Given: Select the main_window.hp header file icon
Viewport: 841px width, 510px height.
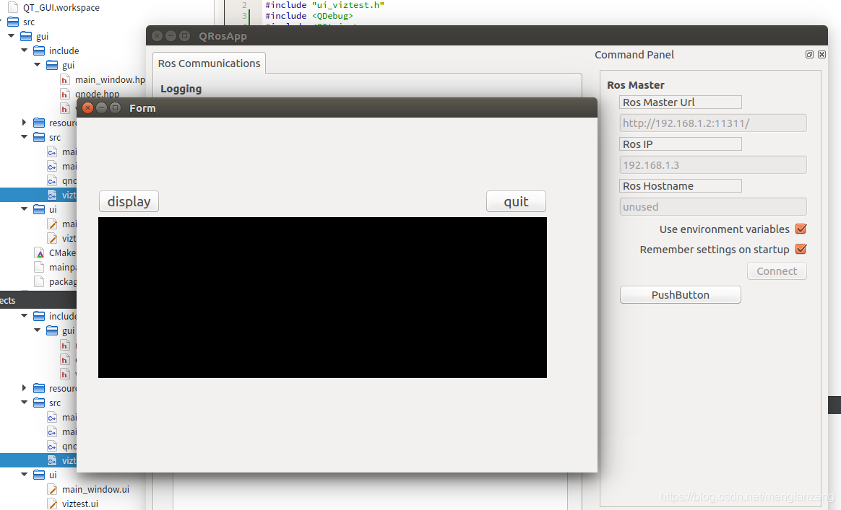Looking at the screenshot, I should point(65,80).
